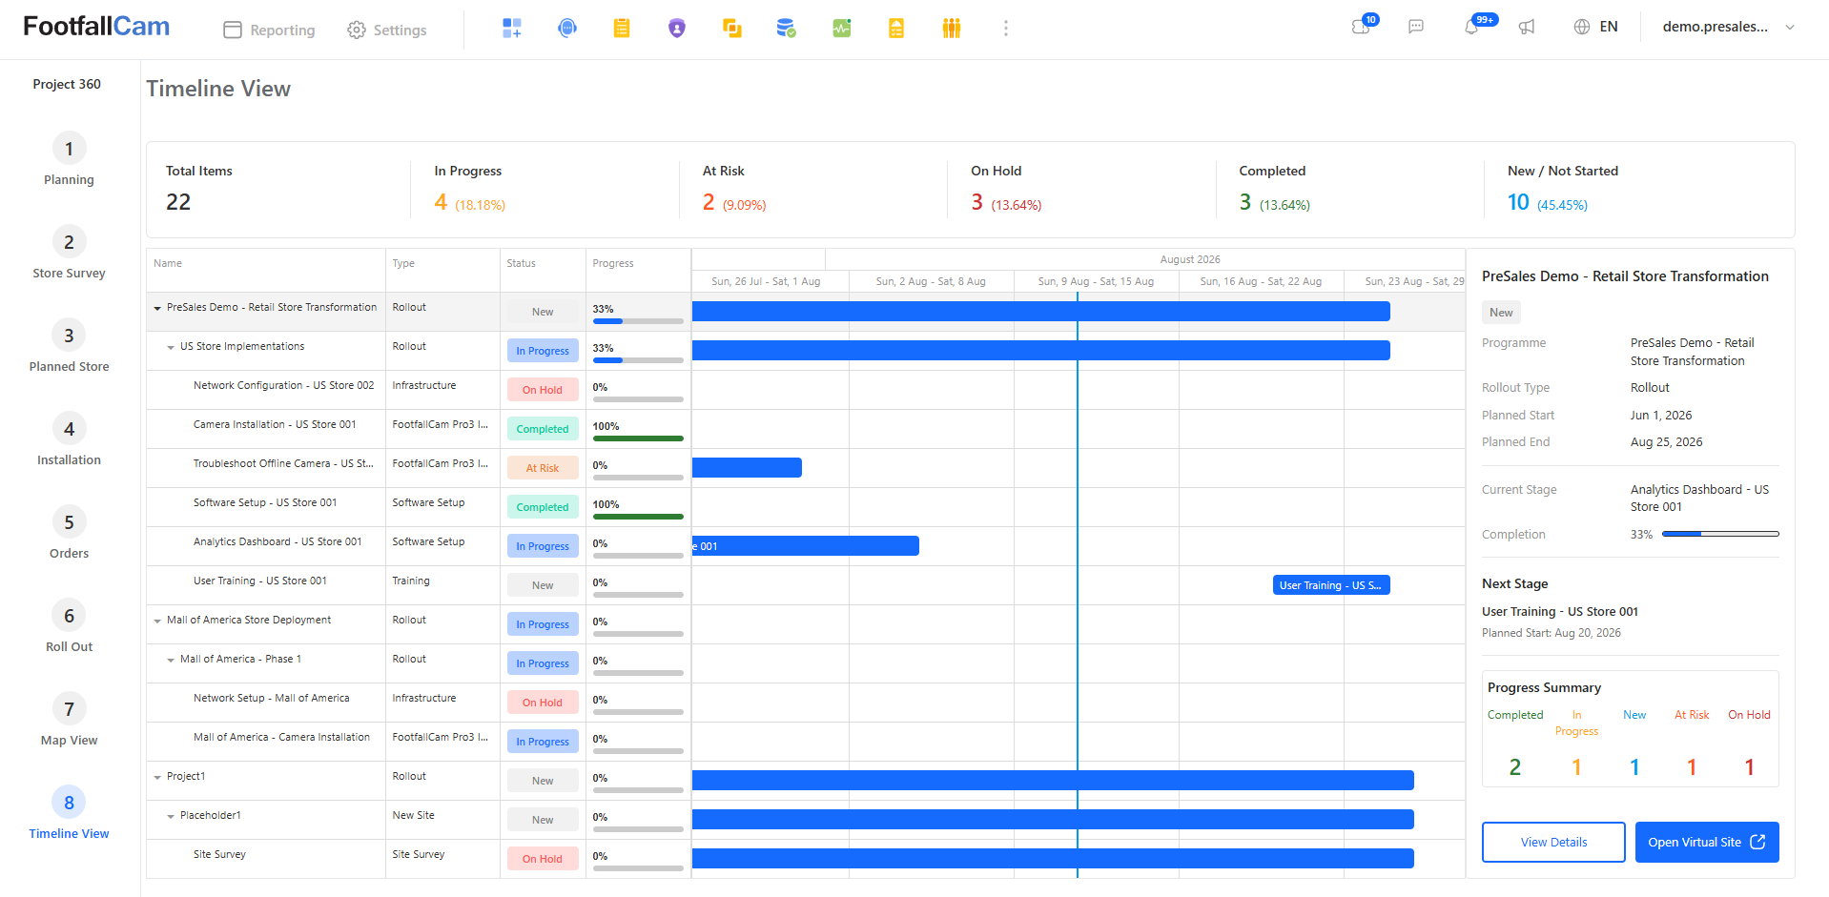The image size is (1829, 897).
Task: Go to step 7 Map View
Action: click(69, 720)
